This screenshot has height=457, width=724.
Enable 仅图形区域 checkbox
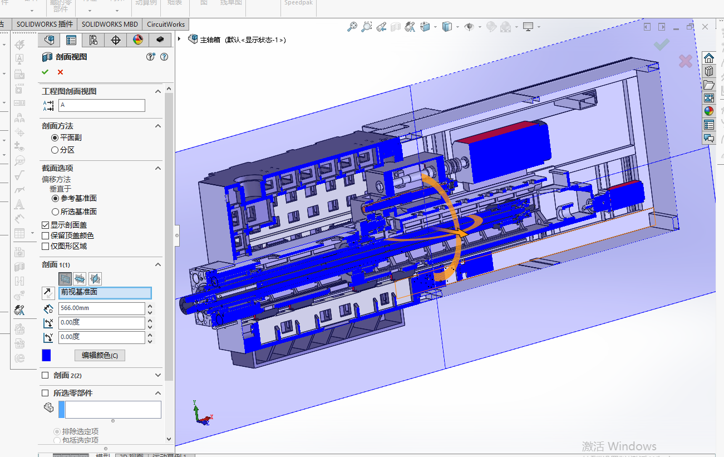pos(46,246)
